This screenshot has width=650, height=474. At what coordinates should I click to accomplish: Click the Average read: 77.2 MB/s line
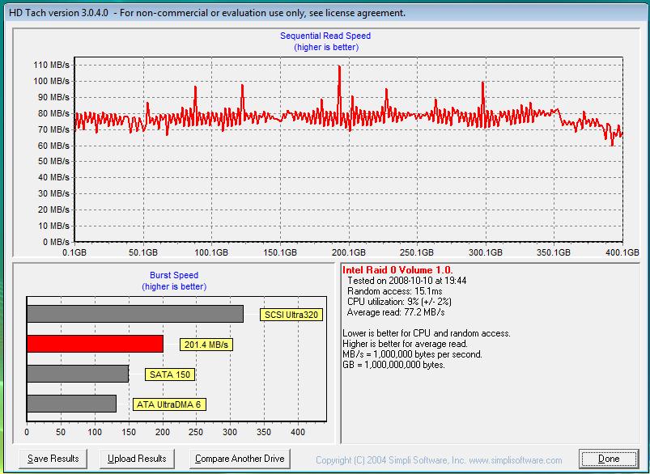pos(396,312)
